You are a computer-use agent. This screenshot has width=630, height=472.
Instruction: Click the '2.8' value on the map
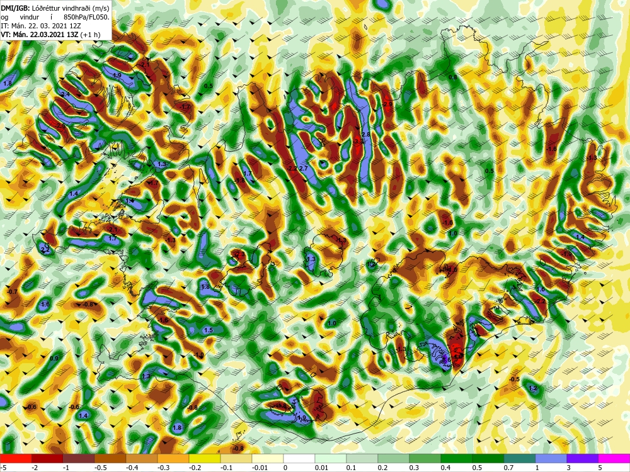tap(365, 135)
